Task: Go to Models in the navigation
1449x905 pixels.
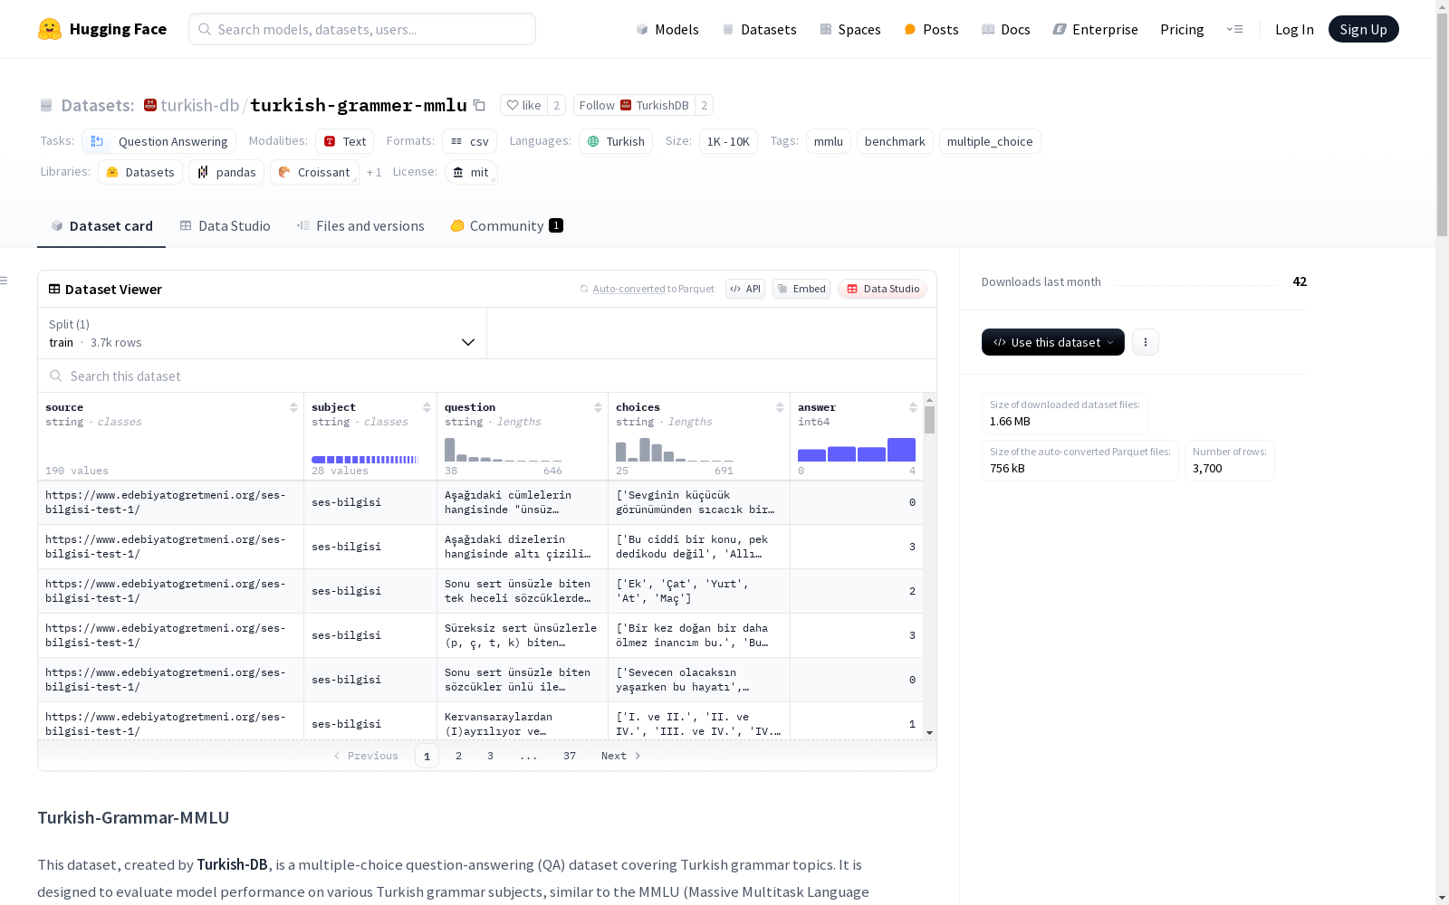Action: pyautogui.click(x=667, y=29)
